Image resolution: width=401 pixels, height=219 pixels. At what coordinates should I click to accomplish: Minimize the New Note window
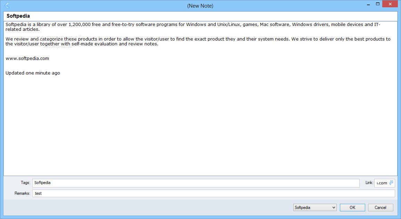click(368, 4)
